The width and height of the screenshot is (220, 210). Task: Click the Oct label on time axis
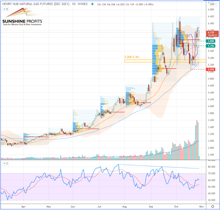coord(176,206)
